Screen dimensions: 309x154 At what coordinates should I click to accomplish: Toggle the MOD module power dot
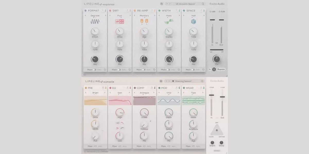[x=159, y=88]
